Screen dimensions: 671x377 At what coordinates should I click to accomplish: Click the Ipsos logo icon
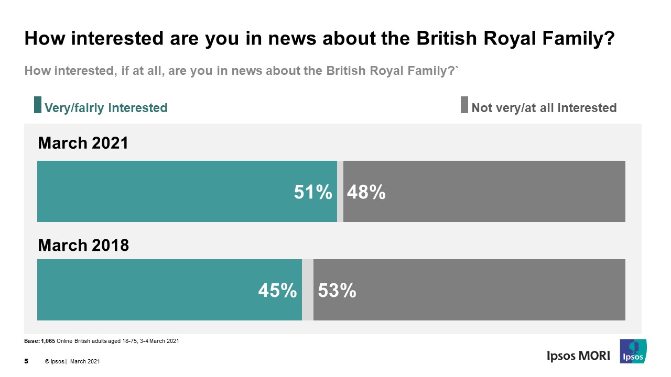point(633,351)
